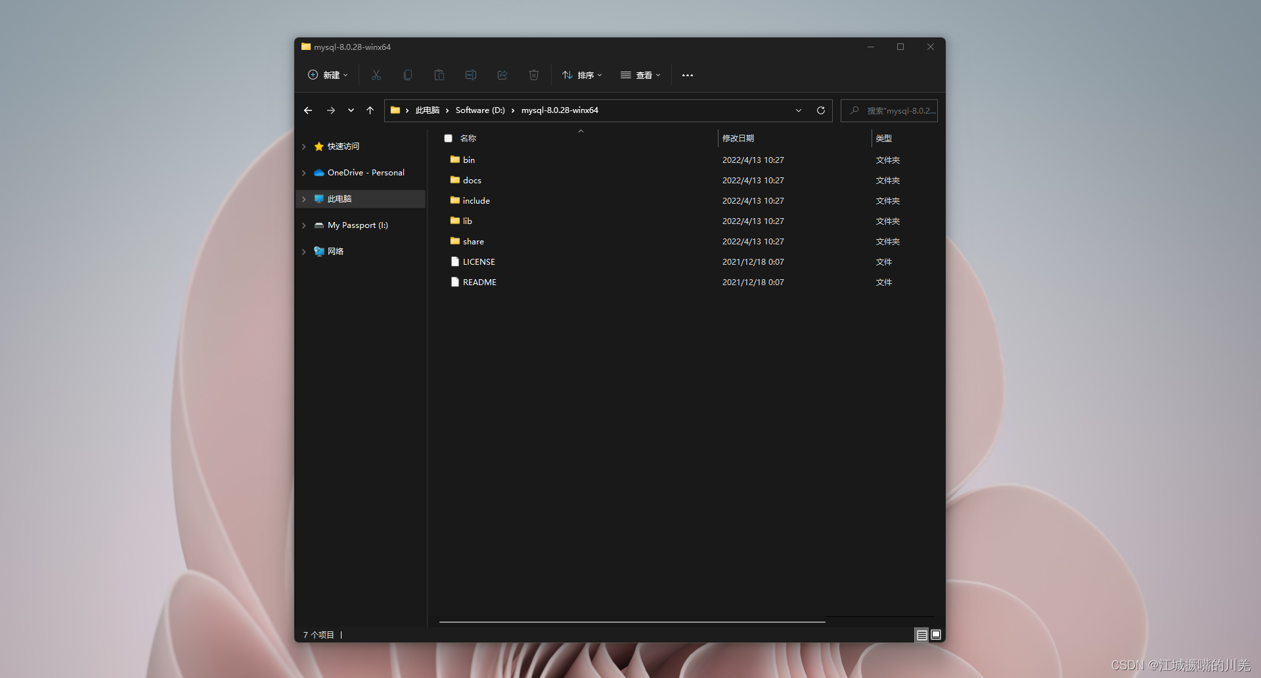Select 此电脑 in navigation pane
1261x678 pixels.
pos(340,199)
